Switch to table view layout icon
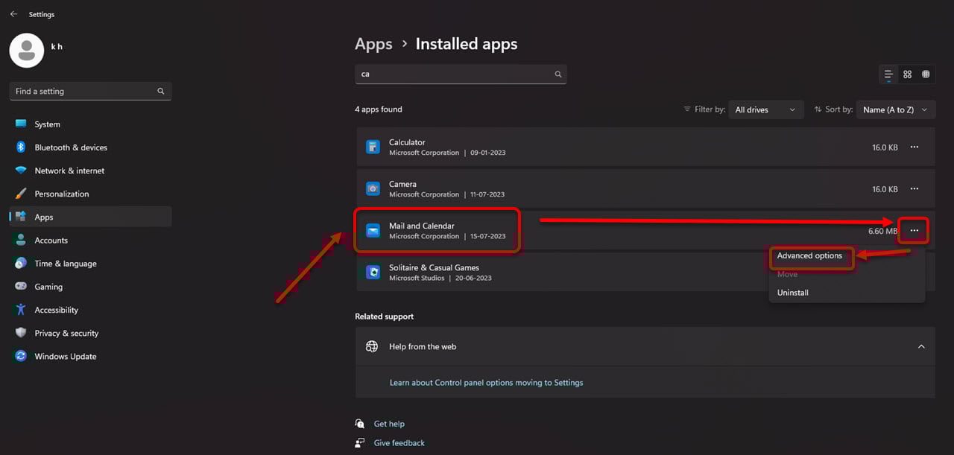The image size is (954, 455). coord(926,74)
